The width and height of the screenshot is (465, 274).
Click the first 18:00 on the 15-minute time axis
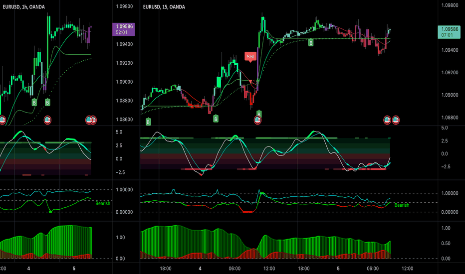(x=166, y=269)
